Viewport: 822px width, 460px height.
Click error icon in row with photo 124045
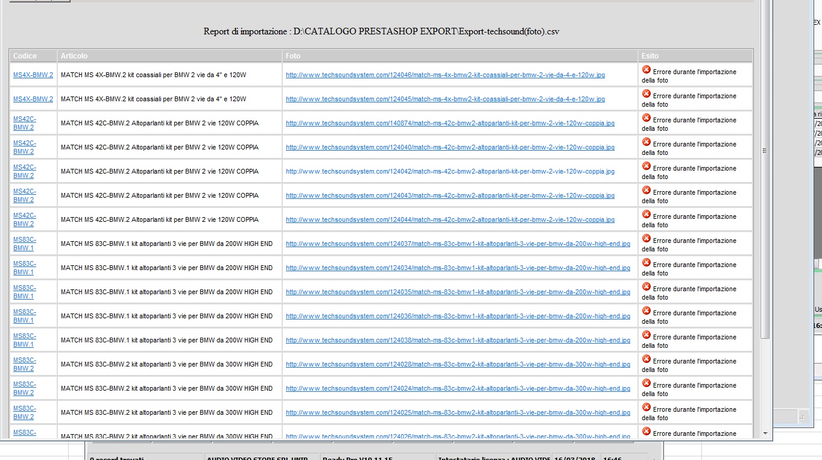coord(647,94)
